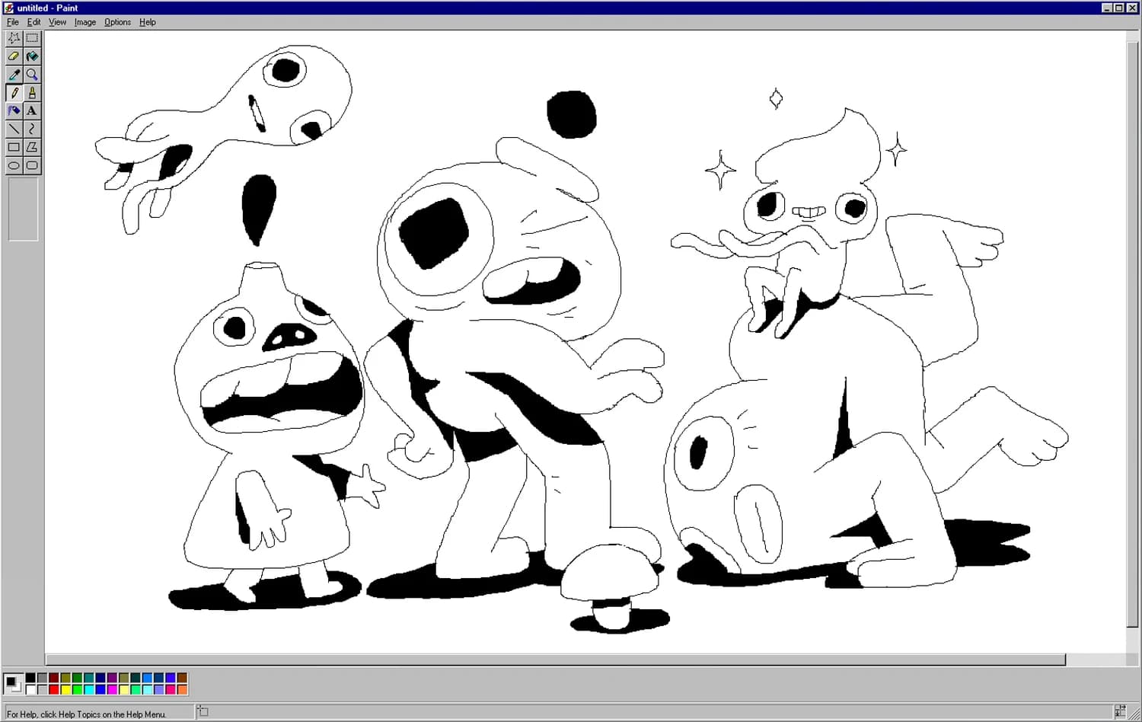Select the Text tool
Viewport: 1142px width, 722px height.
click(32, 111)
